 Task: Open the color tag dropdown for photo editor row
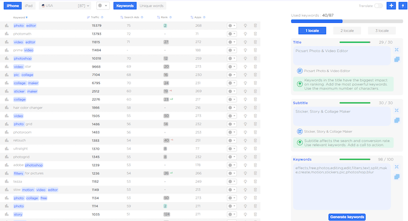point(232,26)
